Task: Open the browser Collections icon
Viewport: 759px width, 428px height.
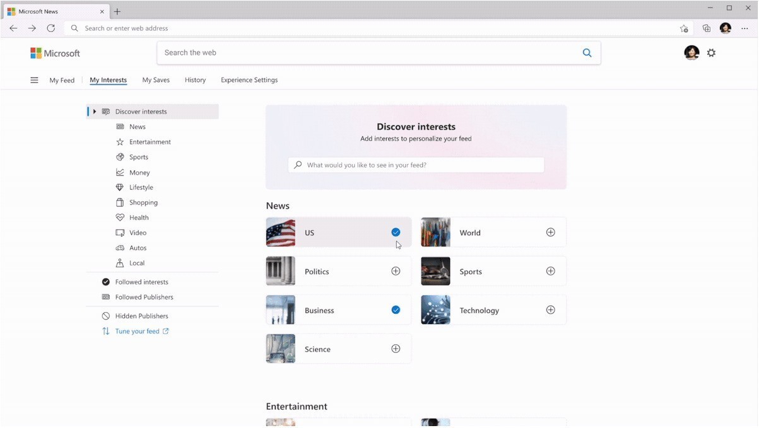Action: pyautogui.click(x=706, y=28)
